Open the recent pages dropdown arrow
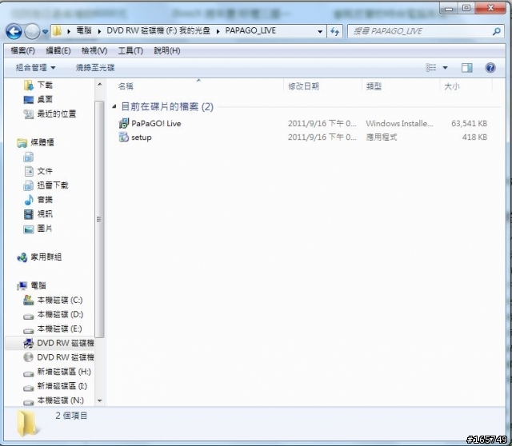This screenshot has height=446, width=512. point(45,32)
